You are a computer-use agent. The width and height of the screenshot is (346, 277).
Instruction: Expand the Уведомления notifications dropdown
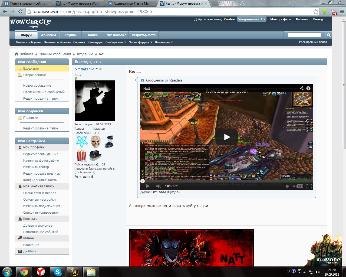[x=252, y=19]
